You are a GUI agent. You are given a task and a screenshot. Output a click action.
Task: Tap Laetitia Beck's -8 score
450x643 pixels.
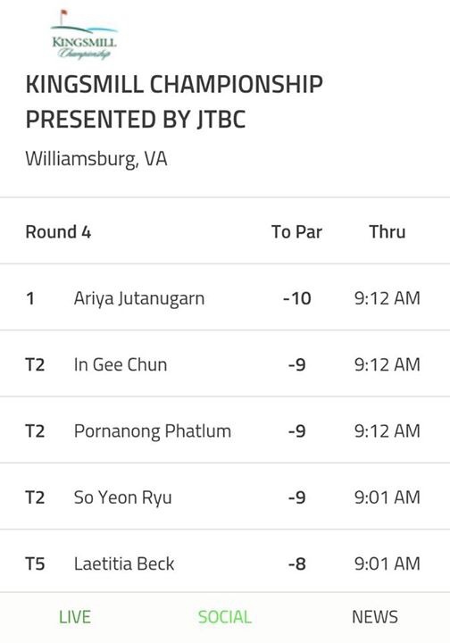pyautogui.click(x=297, y=564)
